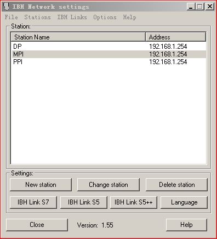
Task: Select the MPI station row
Action: (108, 54)
